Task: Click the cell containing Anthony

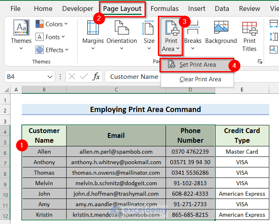Action: click(x=44, y=162)
